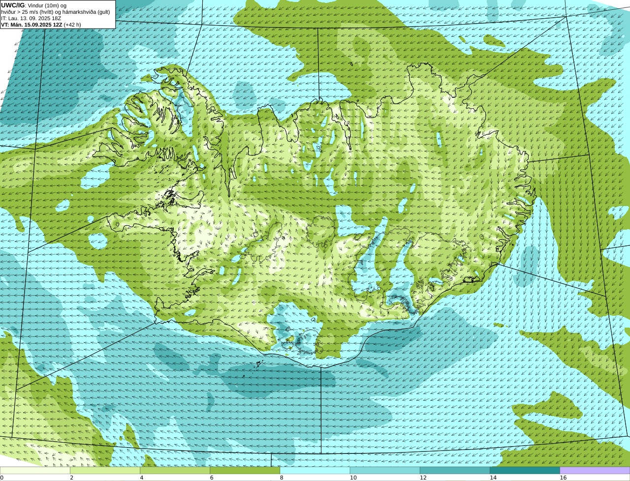The width and height of the screenshot is (630, 481).
Task: Click the light teal 10–12 legend swatch
Action: click(x=385, y=470)
